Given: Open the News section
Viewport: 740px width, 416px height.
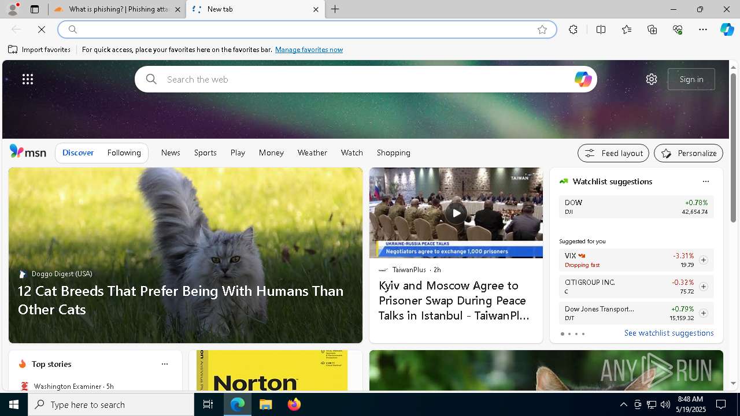Looking at the screenshot, I should pos(171,153).
